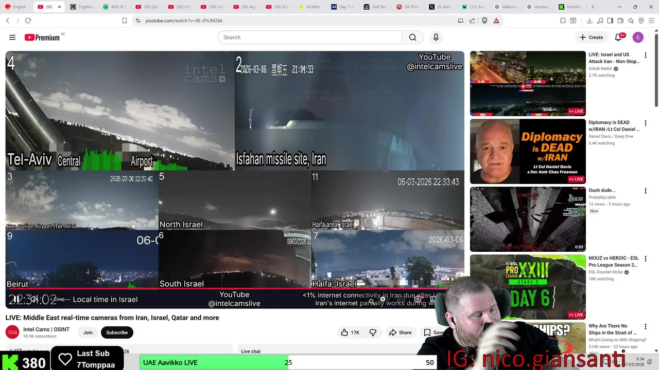Open the Brave VPN shield icon
Viewport: 659px width, 370px height.
point(641,21)
